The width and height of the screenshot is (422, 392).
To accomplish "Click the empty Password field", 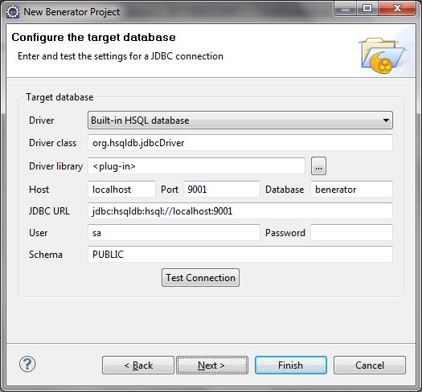I will tap(351, 233).
